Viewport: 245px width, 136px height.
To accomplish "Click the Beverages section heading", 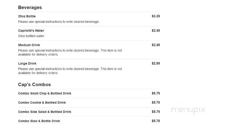I will tap(30, 8).
